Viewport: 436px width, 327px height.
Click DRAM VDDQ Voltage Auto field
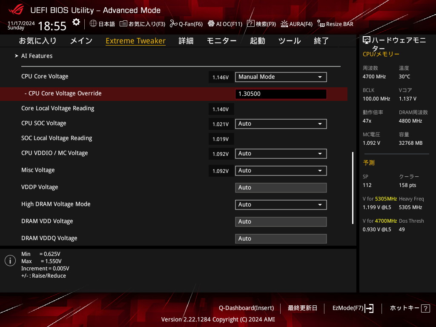281,238
